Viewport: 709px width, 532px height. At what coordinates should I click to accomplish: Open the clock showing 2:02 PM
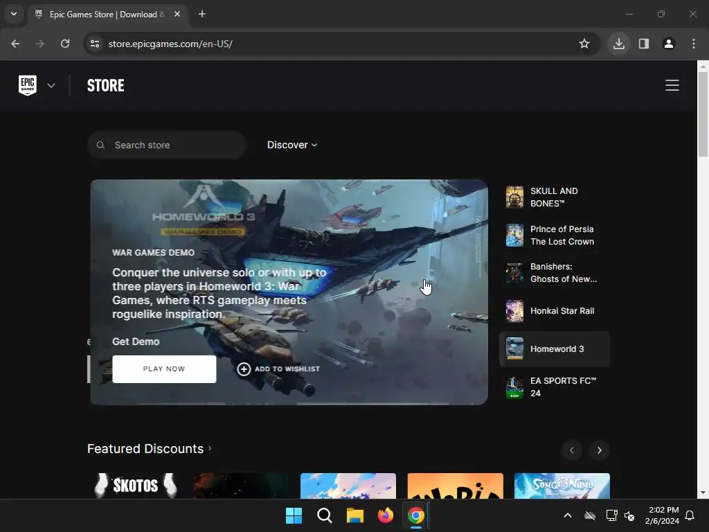[x=662, y=515]
